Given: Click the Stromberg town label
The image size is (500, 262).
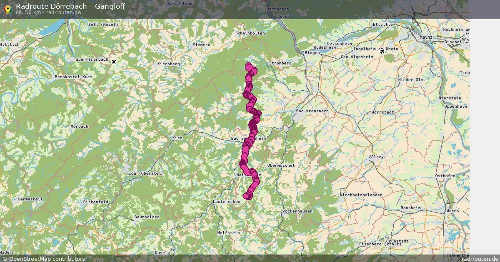Looking at the screenshot, I should 280,63.
